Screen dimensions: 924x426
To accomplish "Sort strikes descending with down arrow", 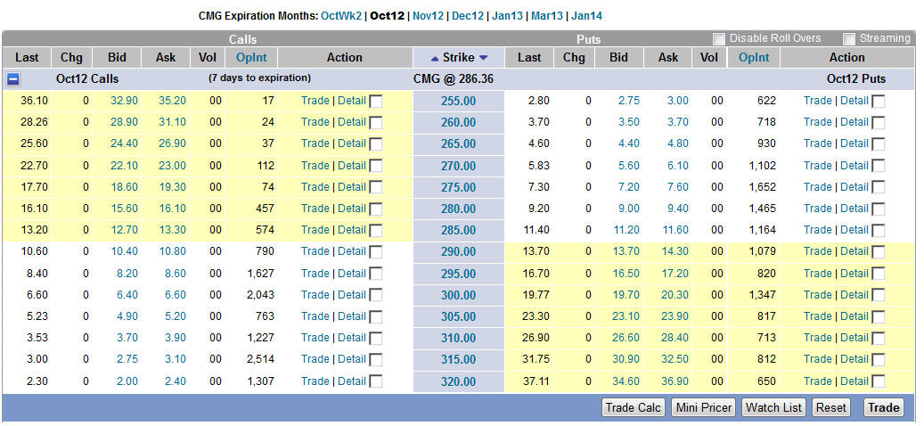I will coord(484,58).
